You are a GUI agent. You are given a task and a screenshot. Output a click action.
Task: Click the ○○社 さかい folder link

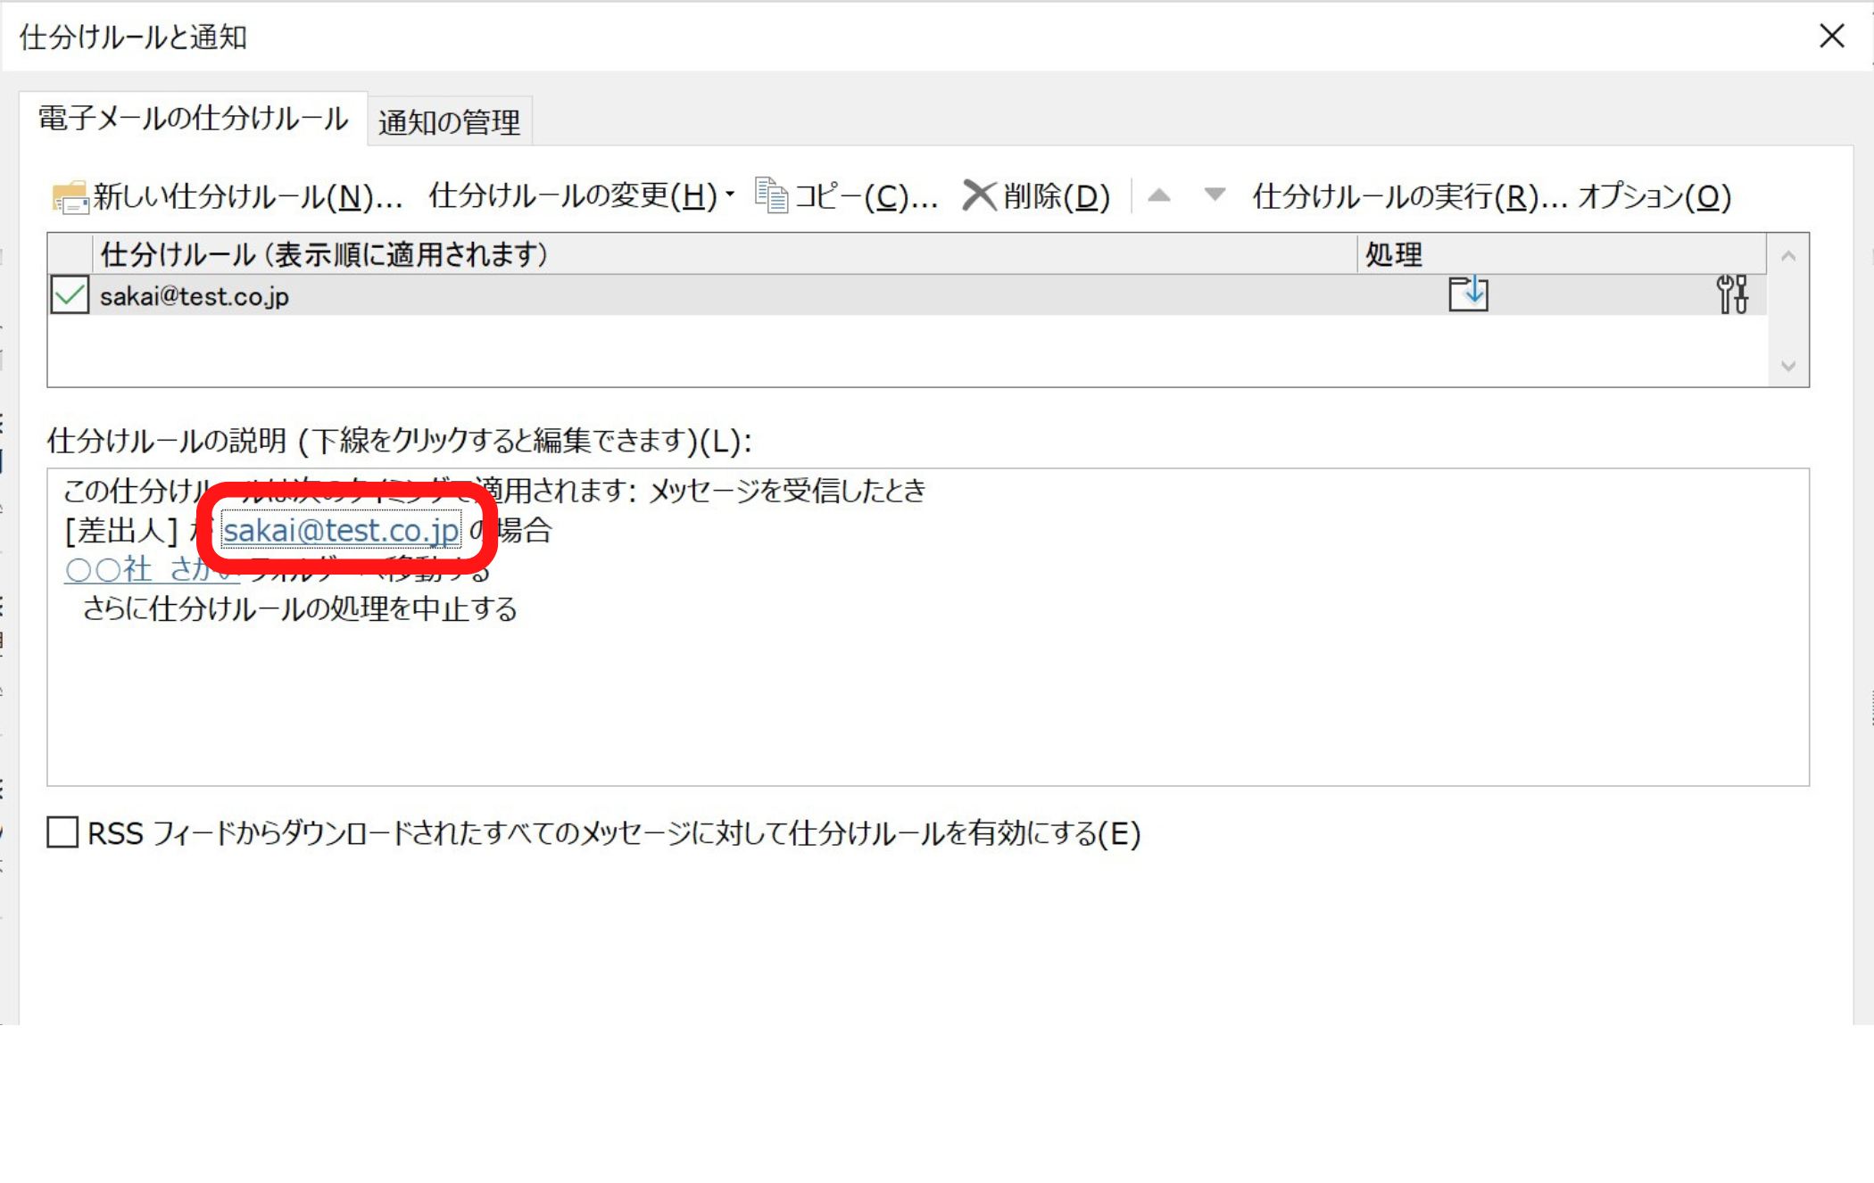click(152, 569)
